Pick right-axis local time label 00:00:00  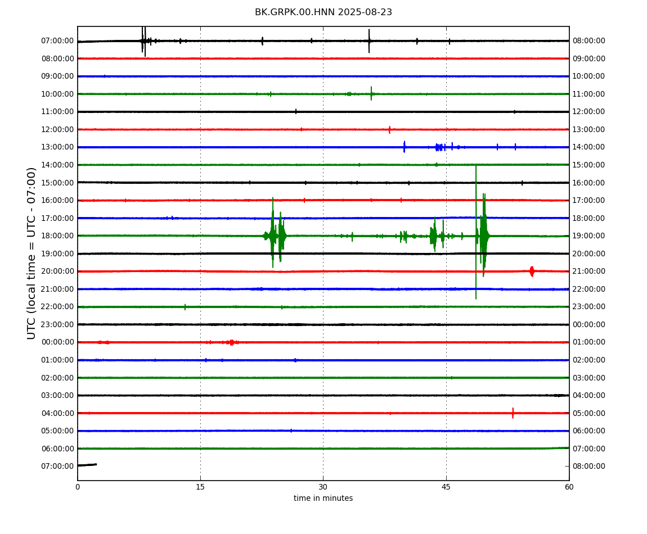589,324
